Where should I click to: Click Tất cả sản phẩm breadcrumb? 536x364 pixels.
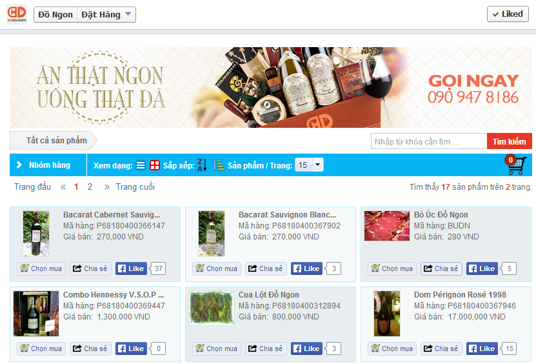coord(54,140)
